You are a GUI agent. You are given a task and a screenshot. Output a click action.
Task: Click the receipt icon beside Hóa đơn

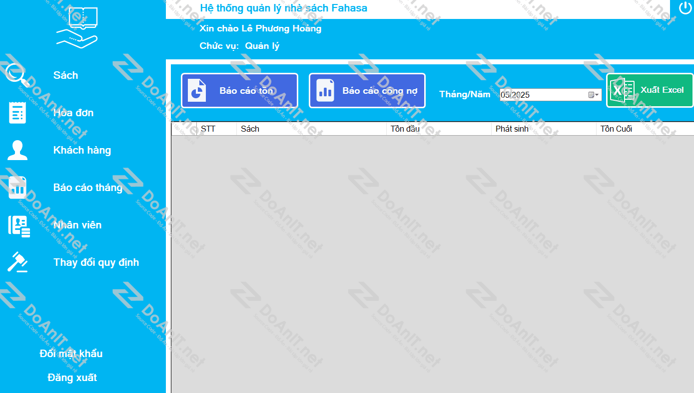pyautogui.click(x=17, y=113)
